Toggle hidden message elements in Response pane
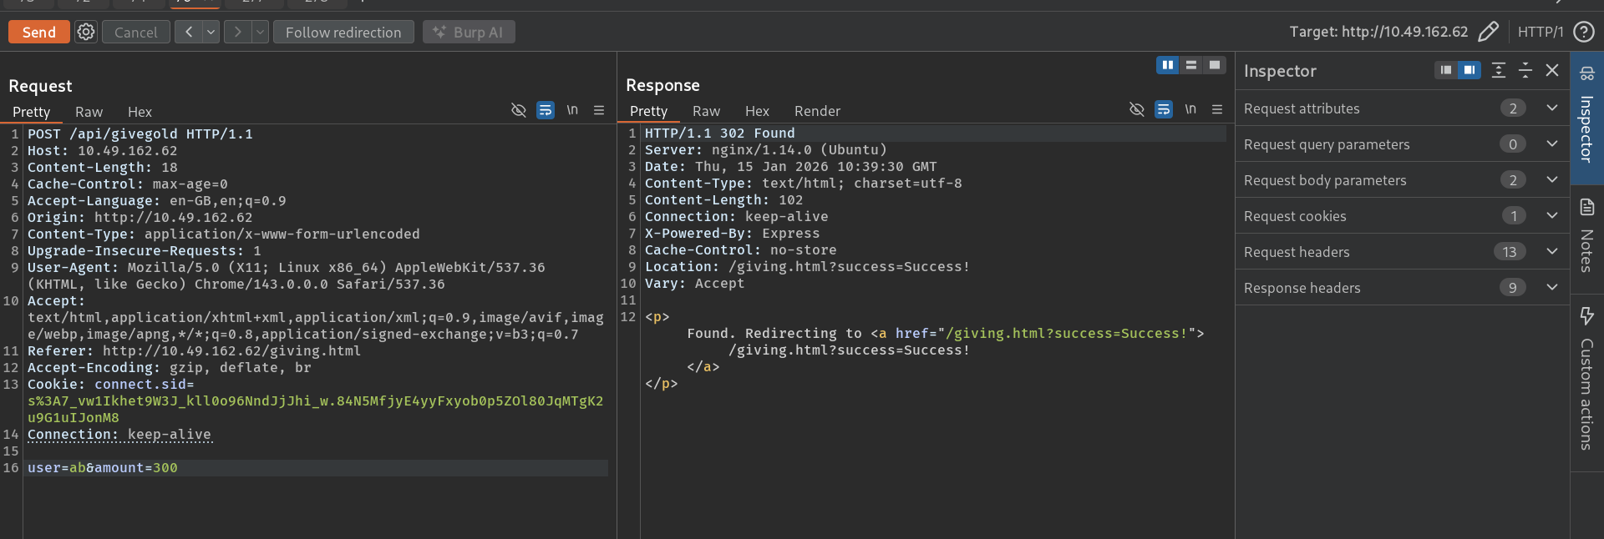This screenshot has width=1604, height=539. click(1136, 109)
